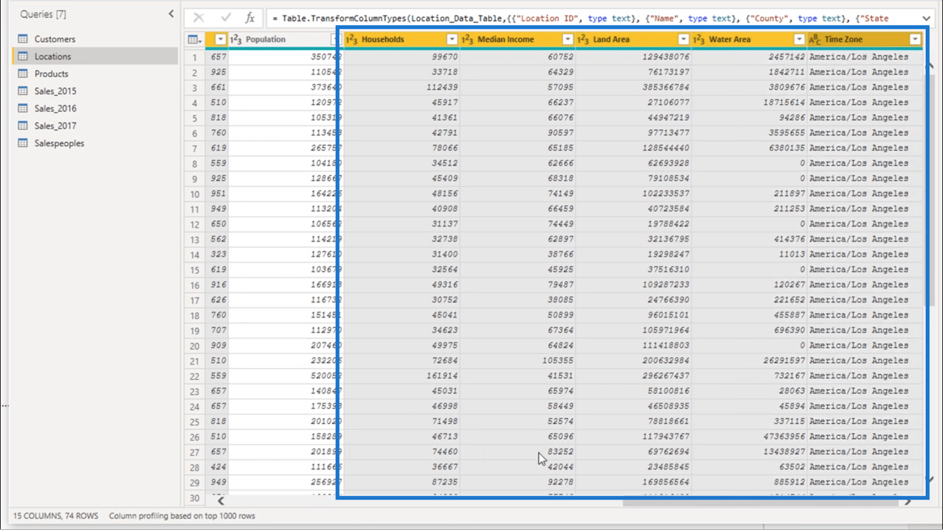This screenshot has height=530, width=943.
Task: Click the Sales_2015 table icon
Action: tap(23, 91)
